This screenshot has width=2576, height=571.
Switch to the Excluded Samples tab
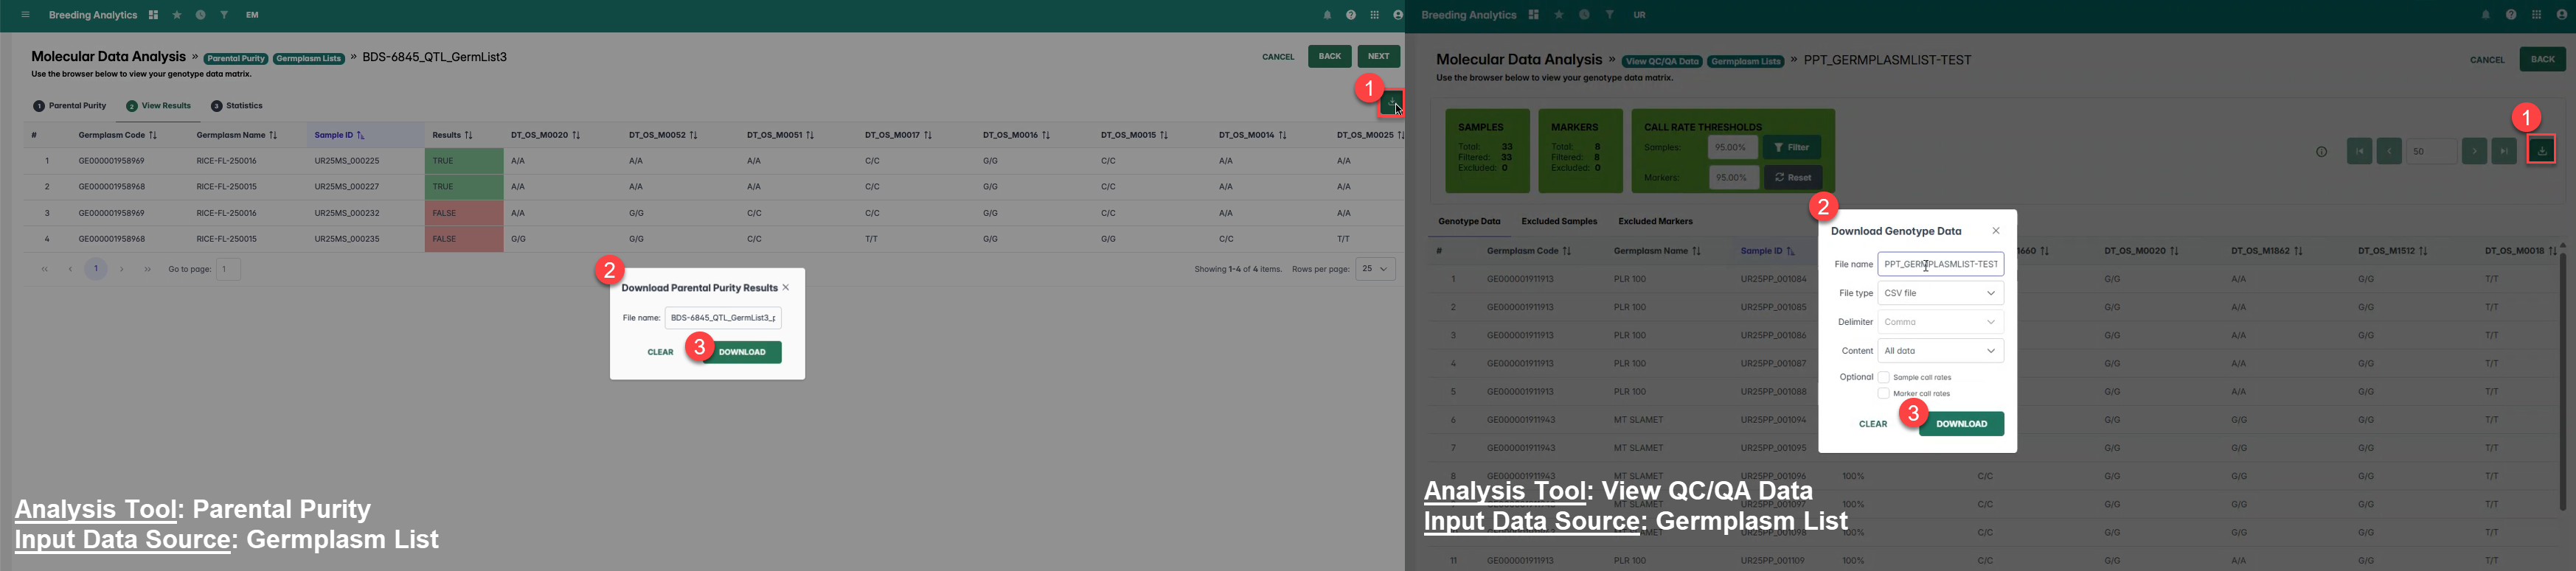point(1558,222)
